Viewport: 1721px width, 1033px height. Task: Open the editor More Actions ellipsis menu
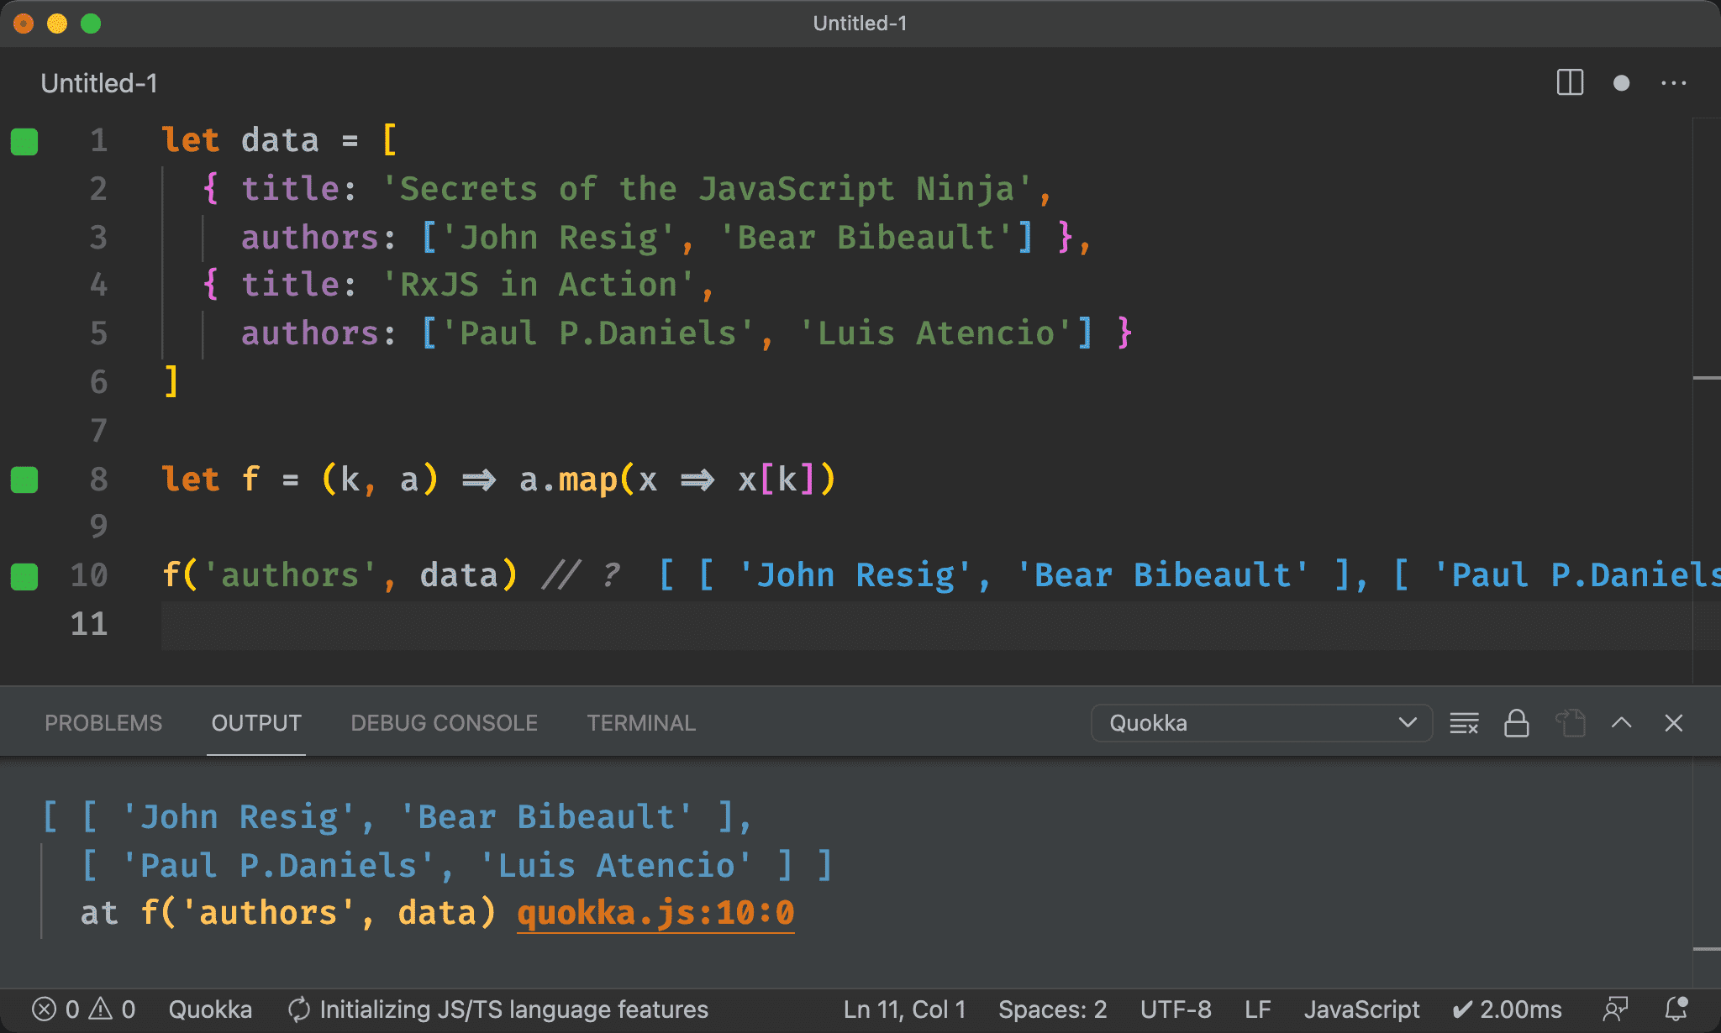pyautogui.click(x=1673, y=83)
